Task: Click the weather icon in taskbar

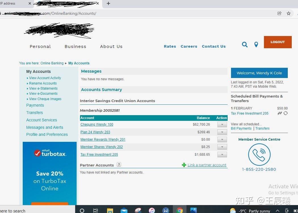Action: (233, 211)
